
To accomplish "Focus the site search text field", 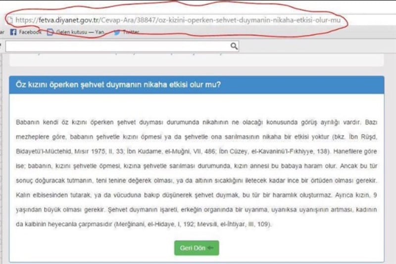I will (x=122, y=46).
